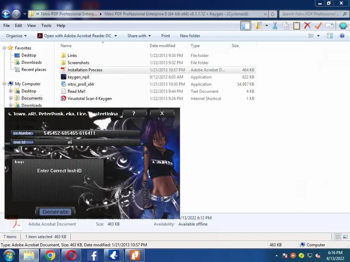Select the Read Me!! text document

(76, 91)
